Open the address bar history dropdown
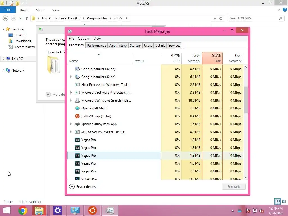288x216 pixels. [x=215, y=18]
